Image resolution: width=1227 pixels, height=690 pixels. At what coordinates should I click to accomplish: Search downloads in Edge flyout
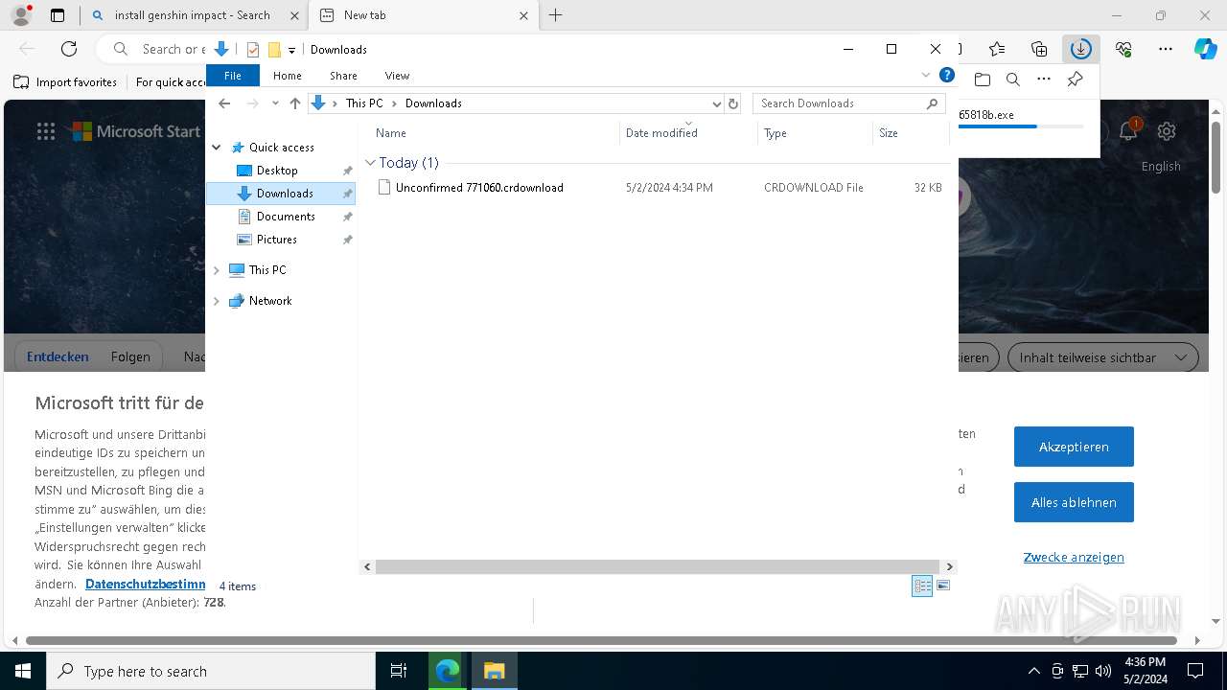pyautogui.click(x=1013, y=80)
